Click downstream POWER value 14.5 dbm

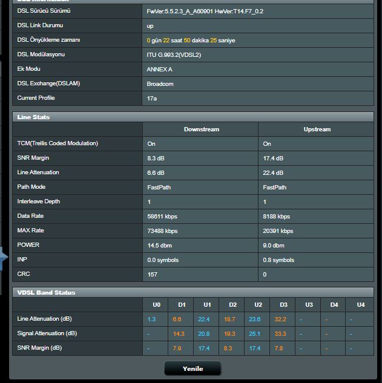tap(159, 246)
